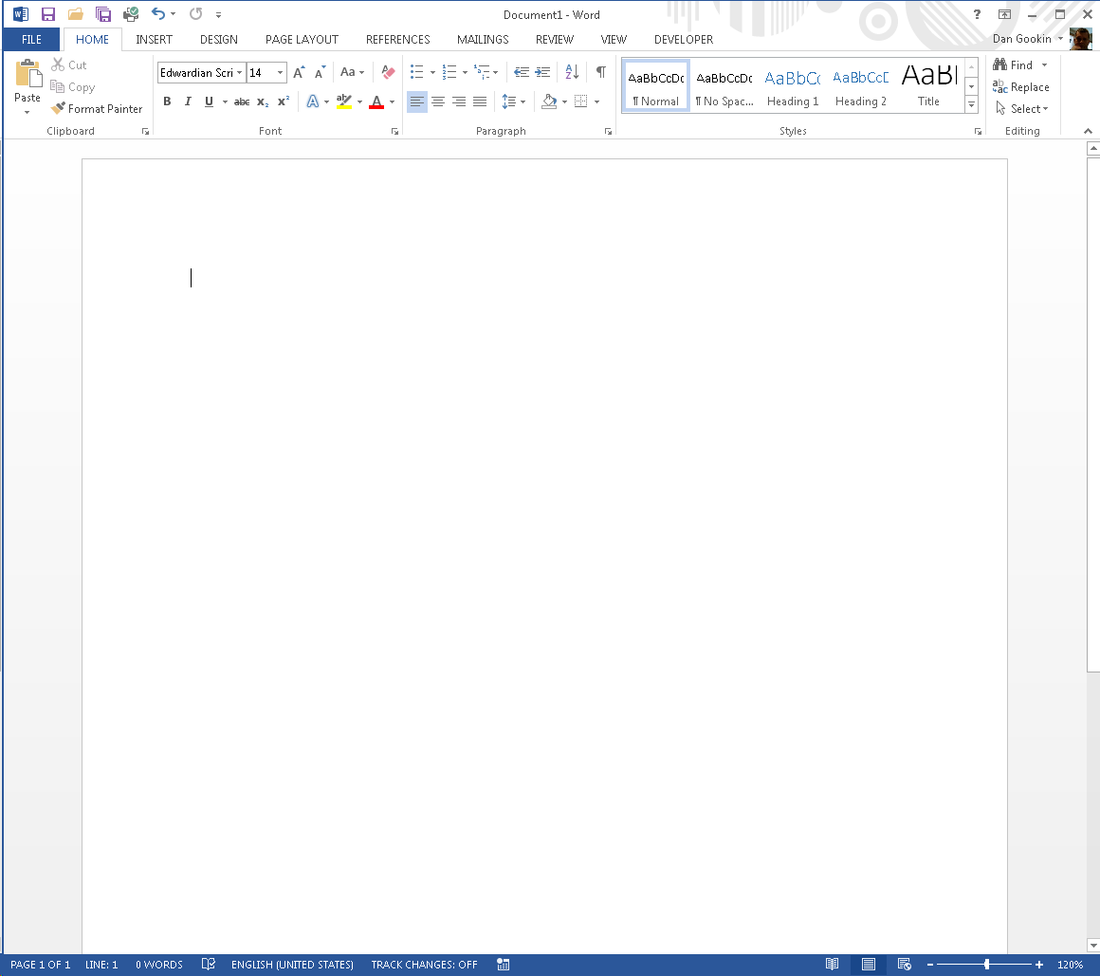Screen dimensions: 1100x976
Task: Toggle Italic formatting
Action: pyautogui.click(x=188, y=101)
